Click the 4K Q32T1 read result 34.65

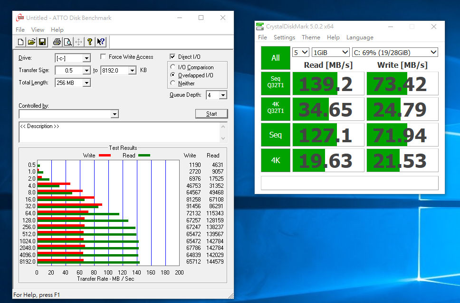(328, 109)
